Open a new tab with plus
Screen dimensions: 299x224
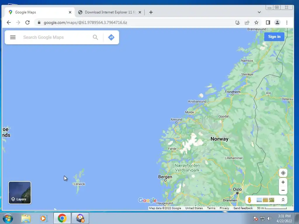151,12
